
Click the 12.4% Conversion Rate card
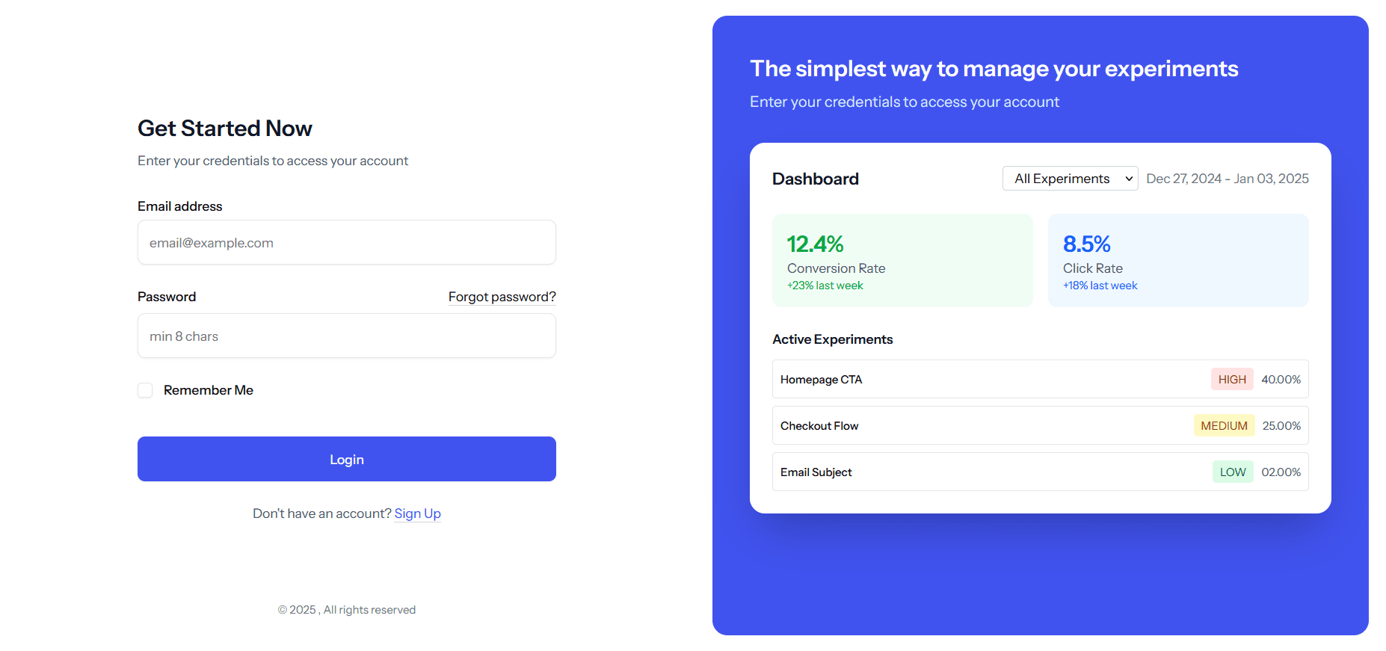pos(902,260)
